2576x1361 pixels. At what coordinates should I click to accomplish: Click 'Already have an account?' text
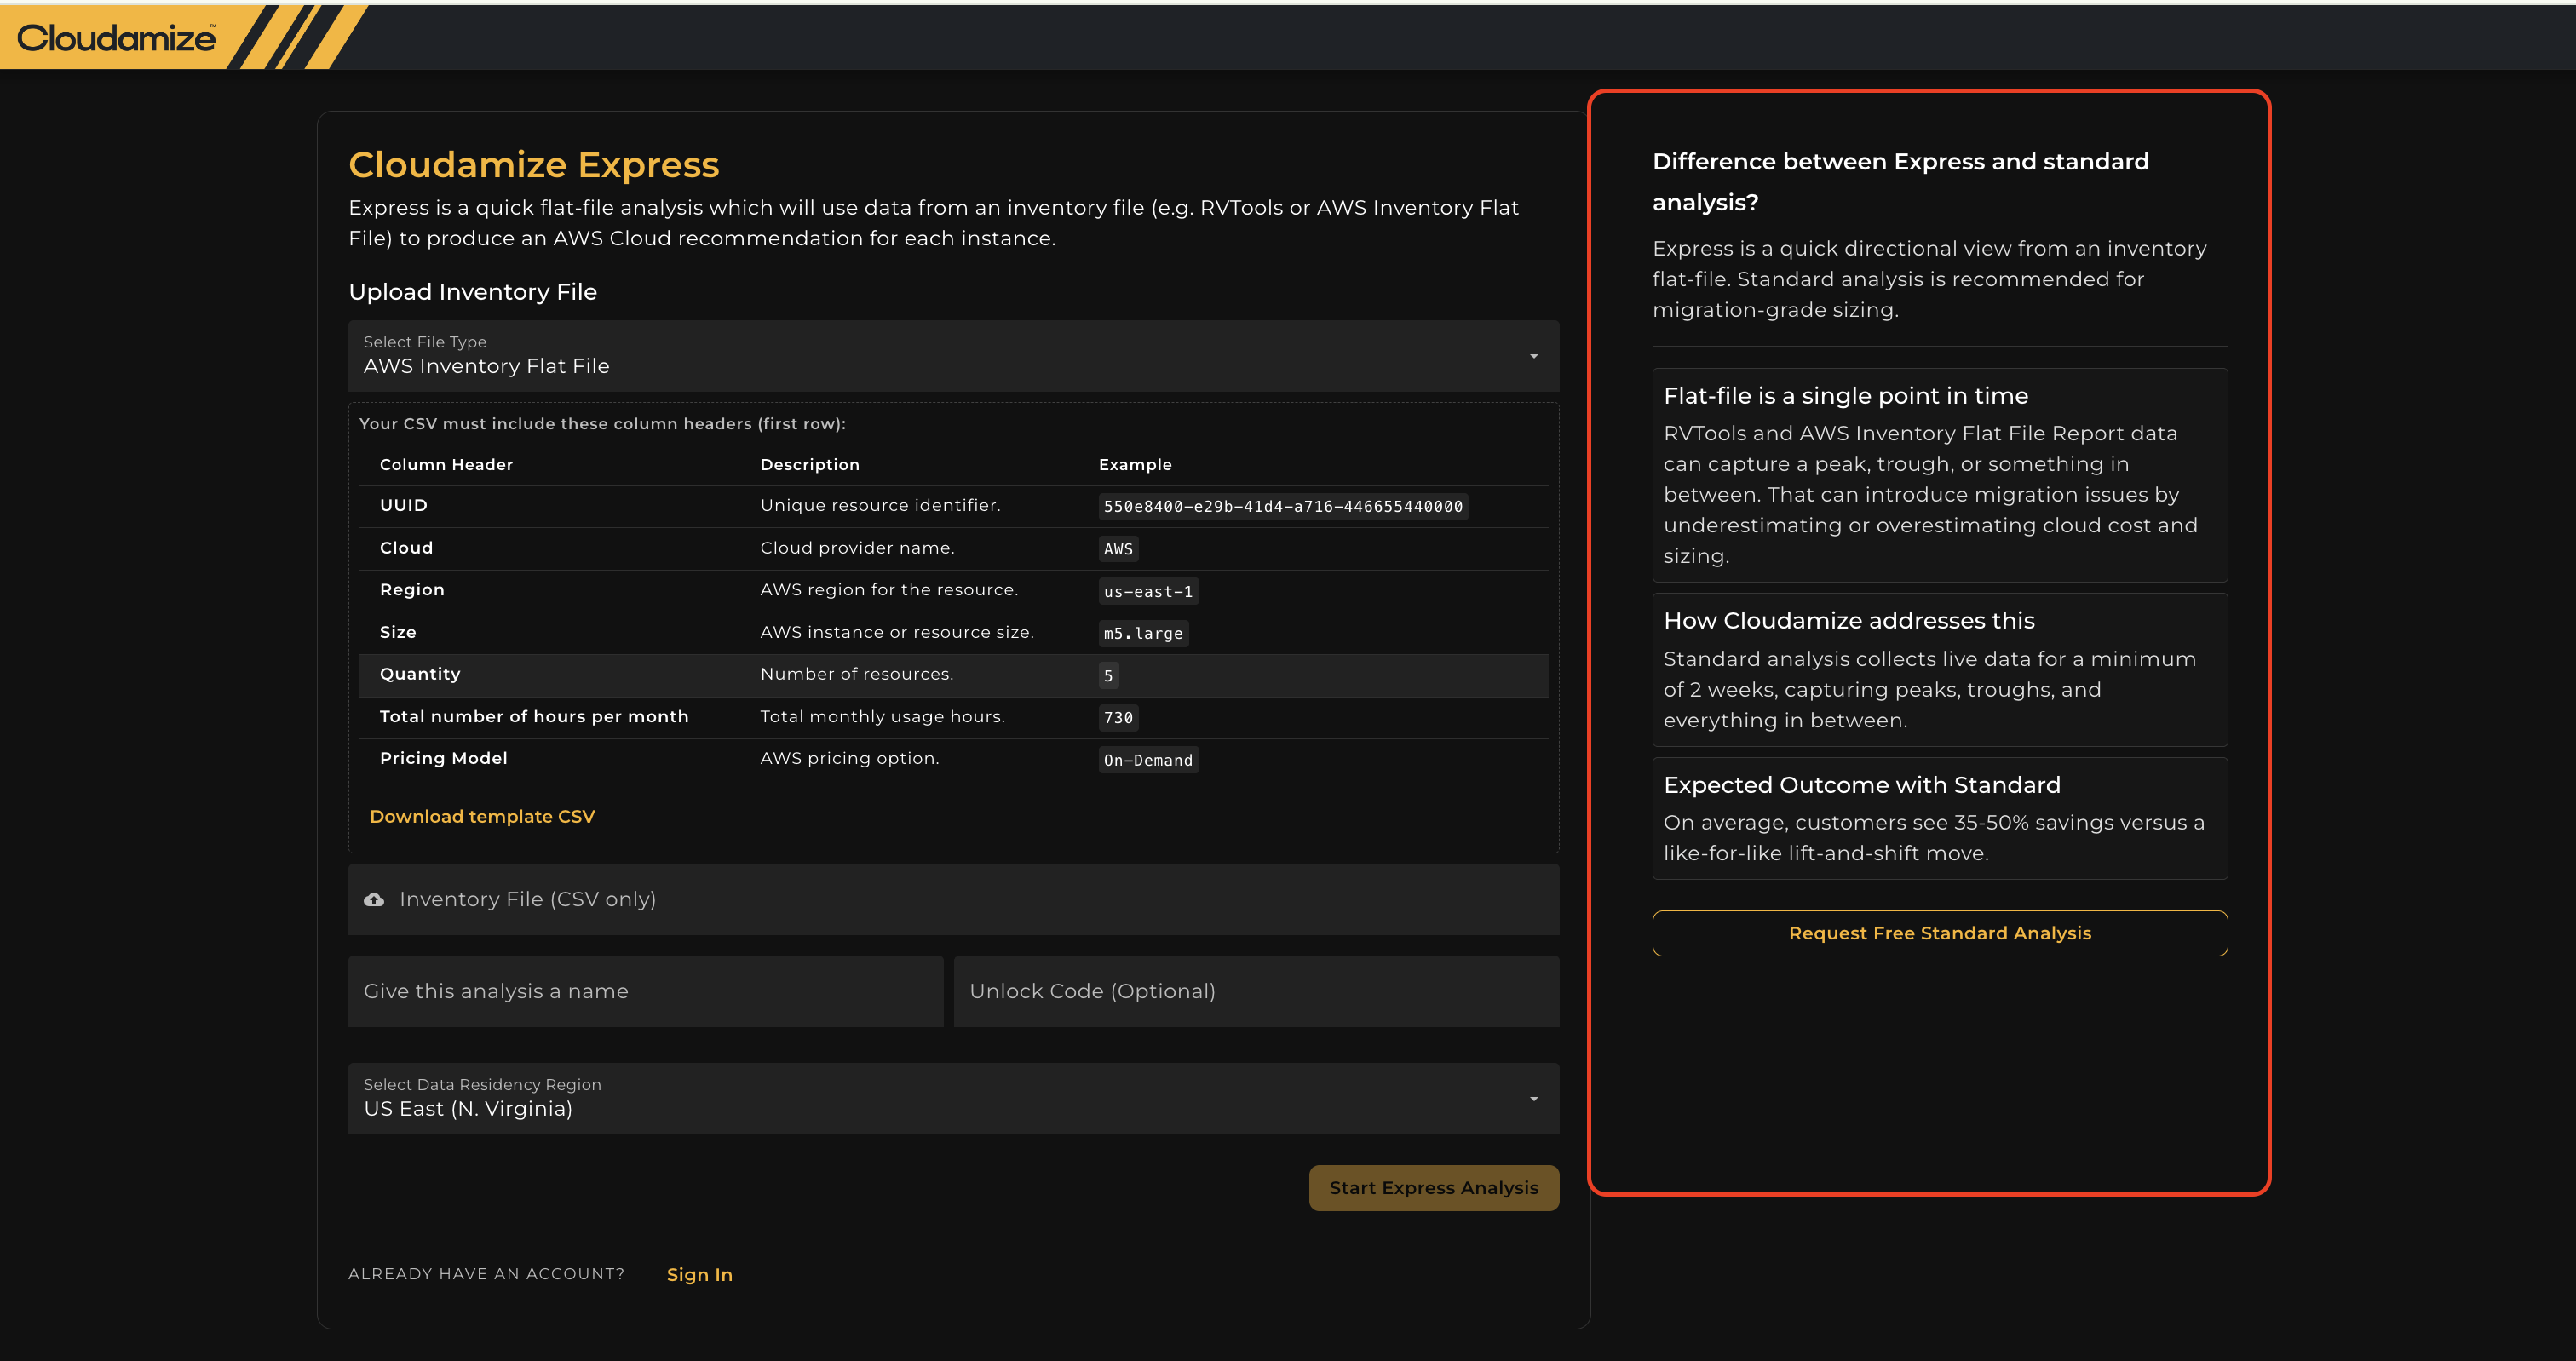tap(486, 1274)
